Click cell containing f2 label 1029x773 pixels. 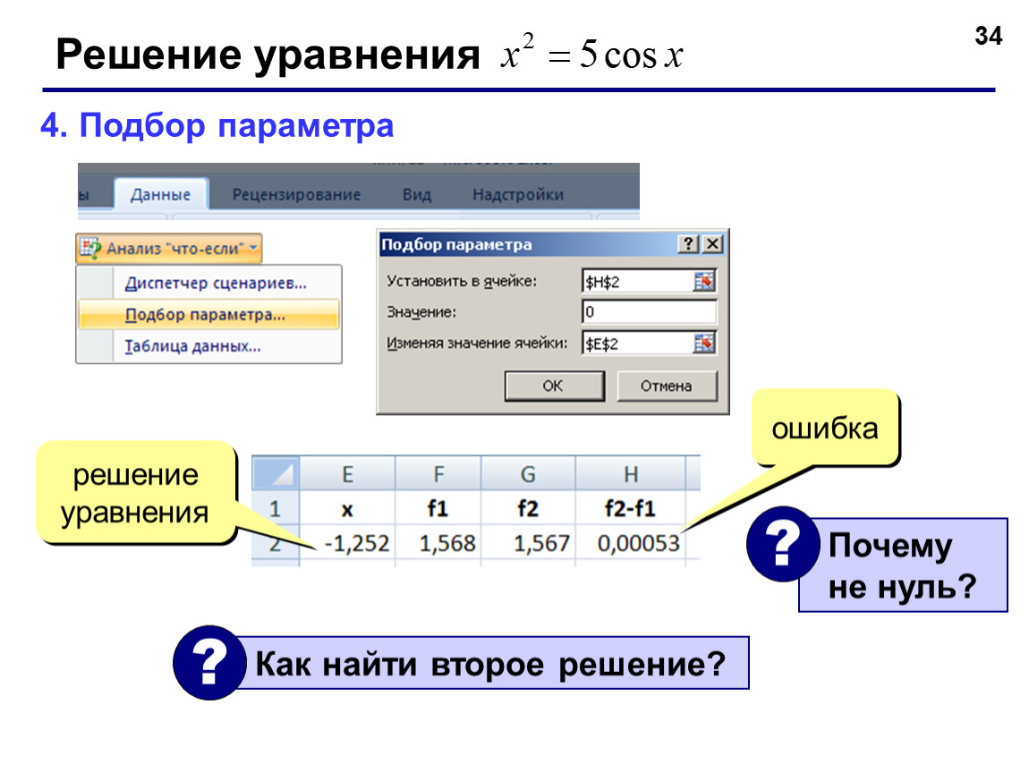[528, 508]
